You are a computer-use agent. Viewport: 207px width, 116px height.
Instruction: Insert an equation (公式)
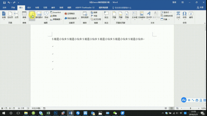(178, 15)
